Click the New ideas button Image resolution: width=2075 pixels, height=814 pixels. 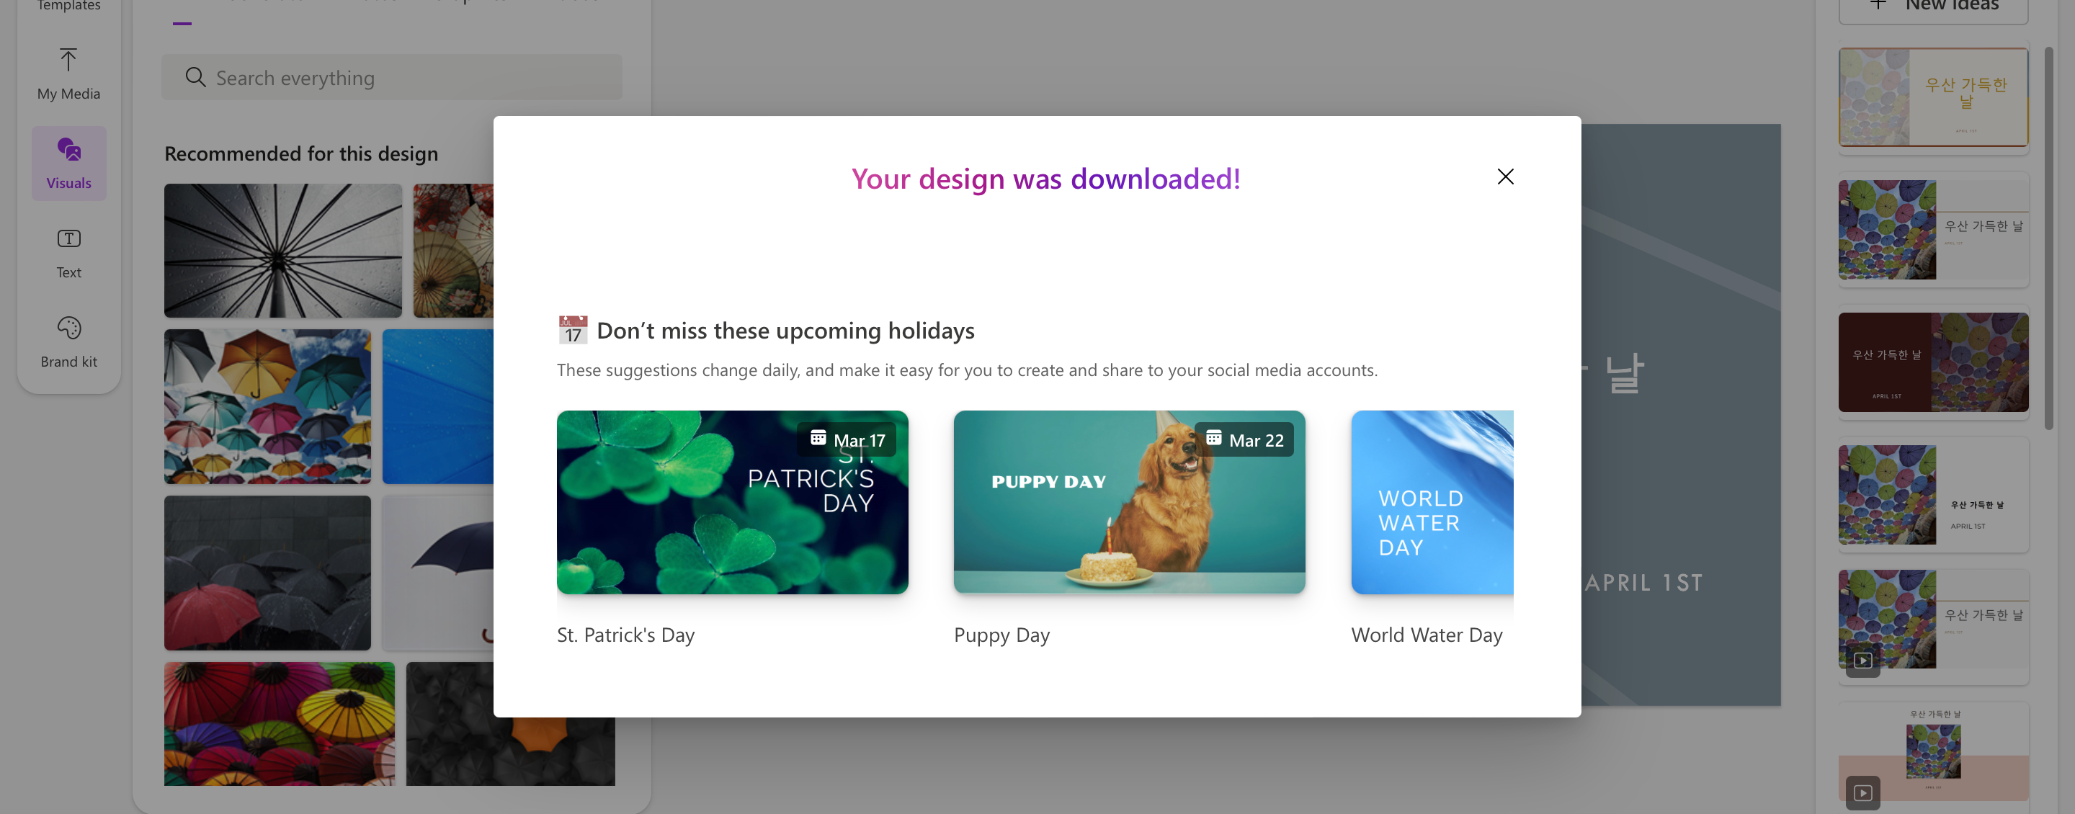pos(1932,8)
